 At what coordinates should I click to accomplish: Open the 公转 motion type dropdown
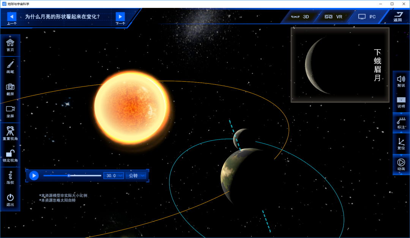(x=136, y=175)
